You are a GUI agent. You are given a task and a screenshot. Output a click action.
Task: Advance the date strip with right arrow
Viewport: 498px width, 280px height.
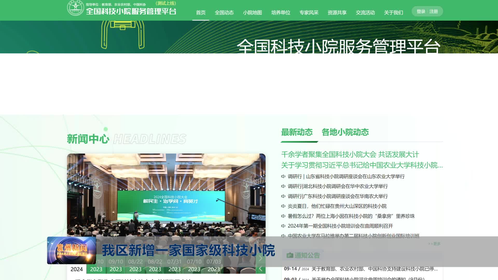tap(261, 258)
